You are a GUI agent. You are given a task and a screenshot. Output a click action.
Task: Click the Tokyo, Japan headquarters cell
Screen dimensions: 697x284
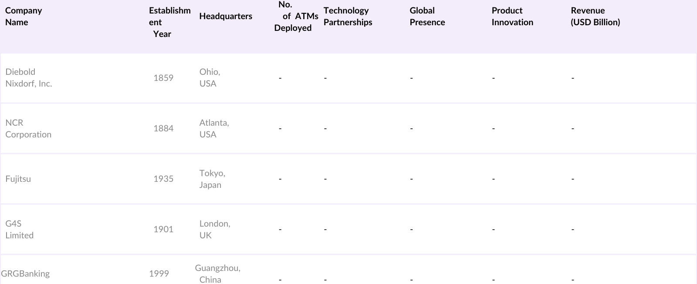pyautogui.click(x=212, y=179)
